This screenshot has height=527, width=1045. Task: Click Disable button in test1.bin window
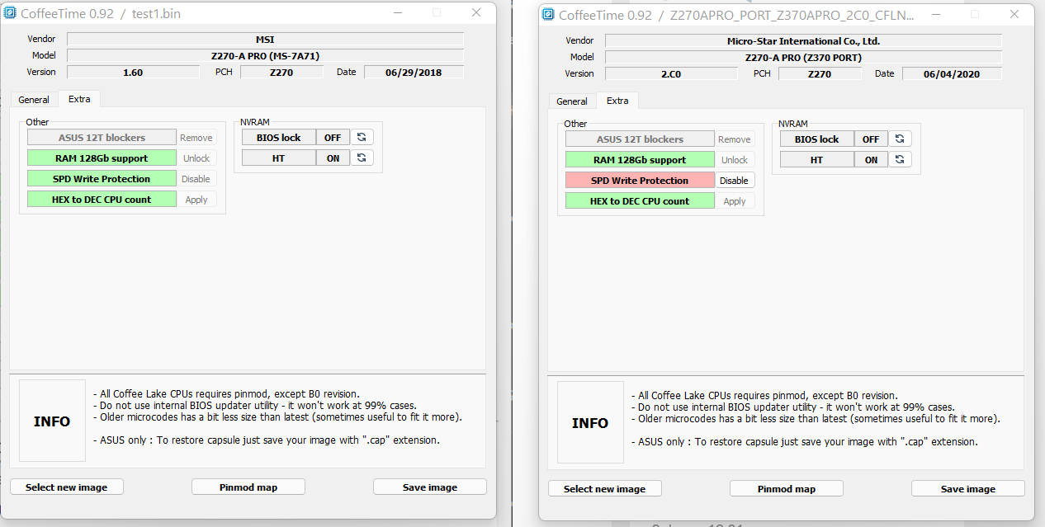pyautogui.click(x=196, y=179)
